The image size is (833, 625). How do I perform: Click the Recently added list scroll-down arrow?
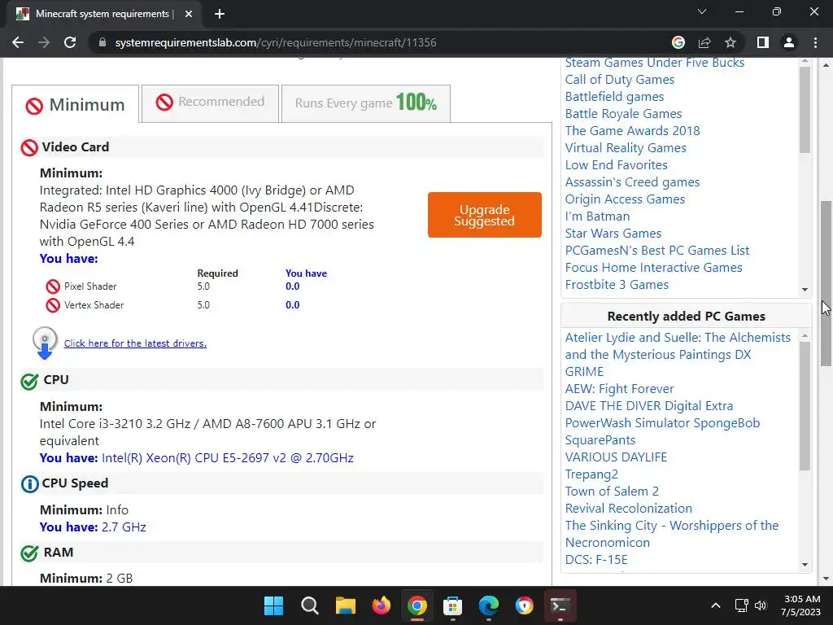[805, 565]
